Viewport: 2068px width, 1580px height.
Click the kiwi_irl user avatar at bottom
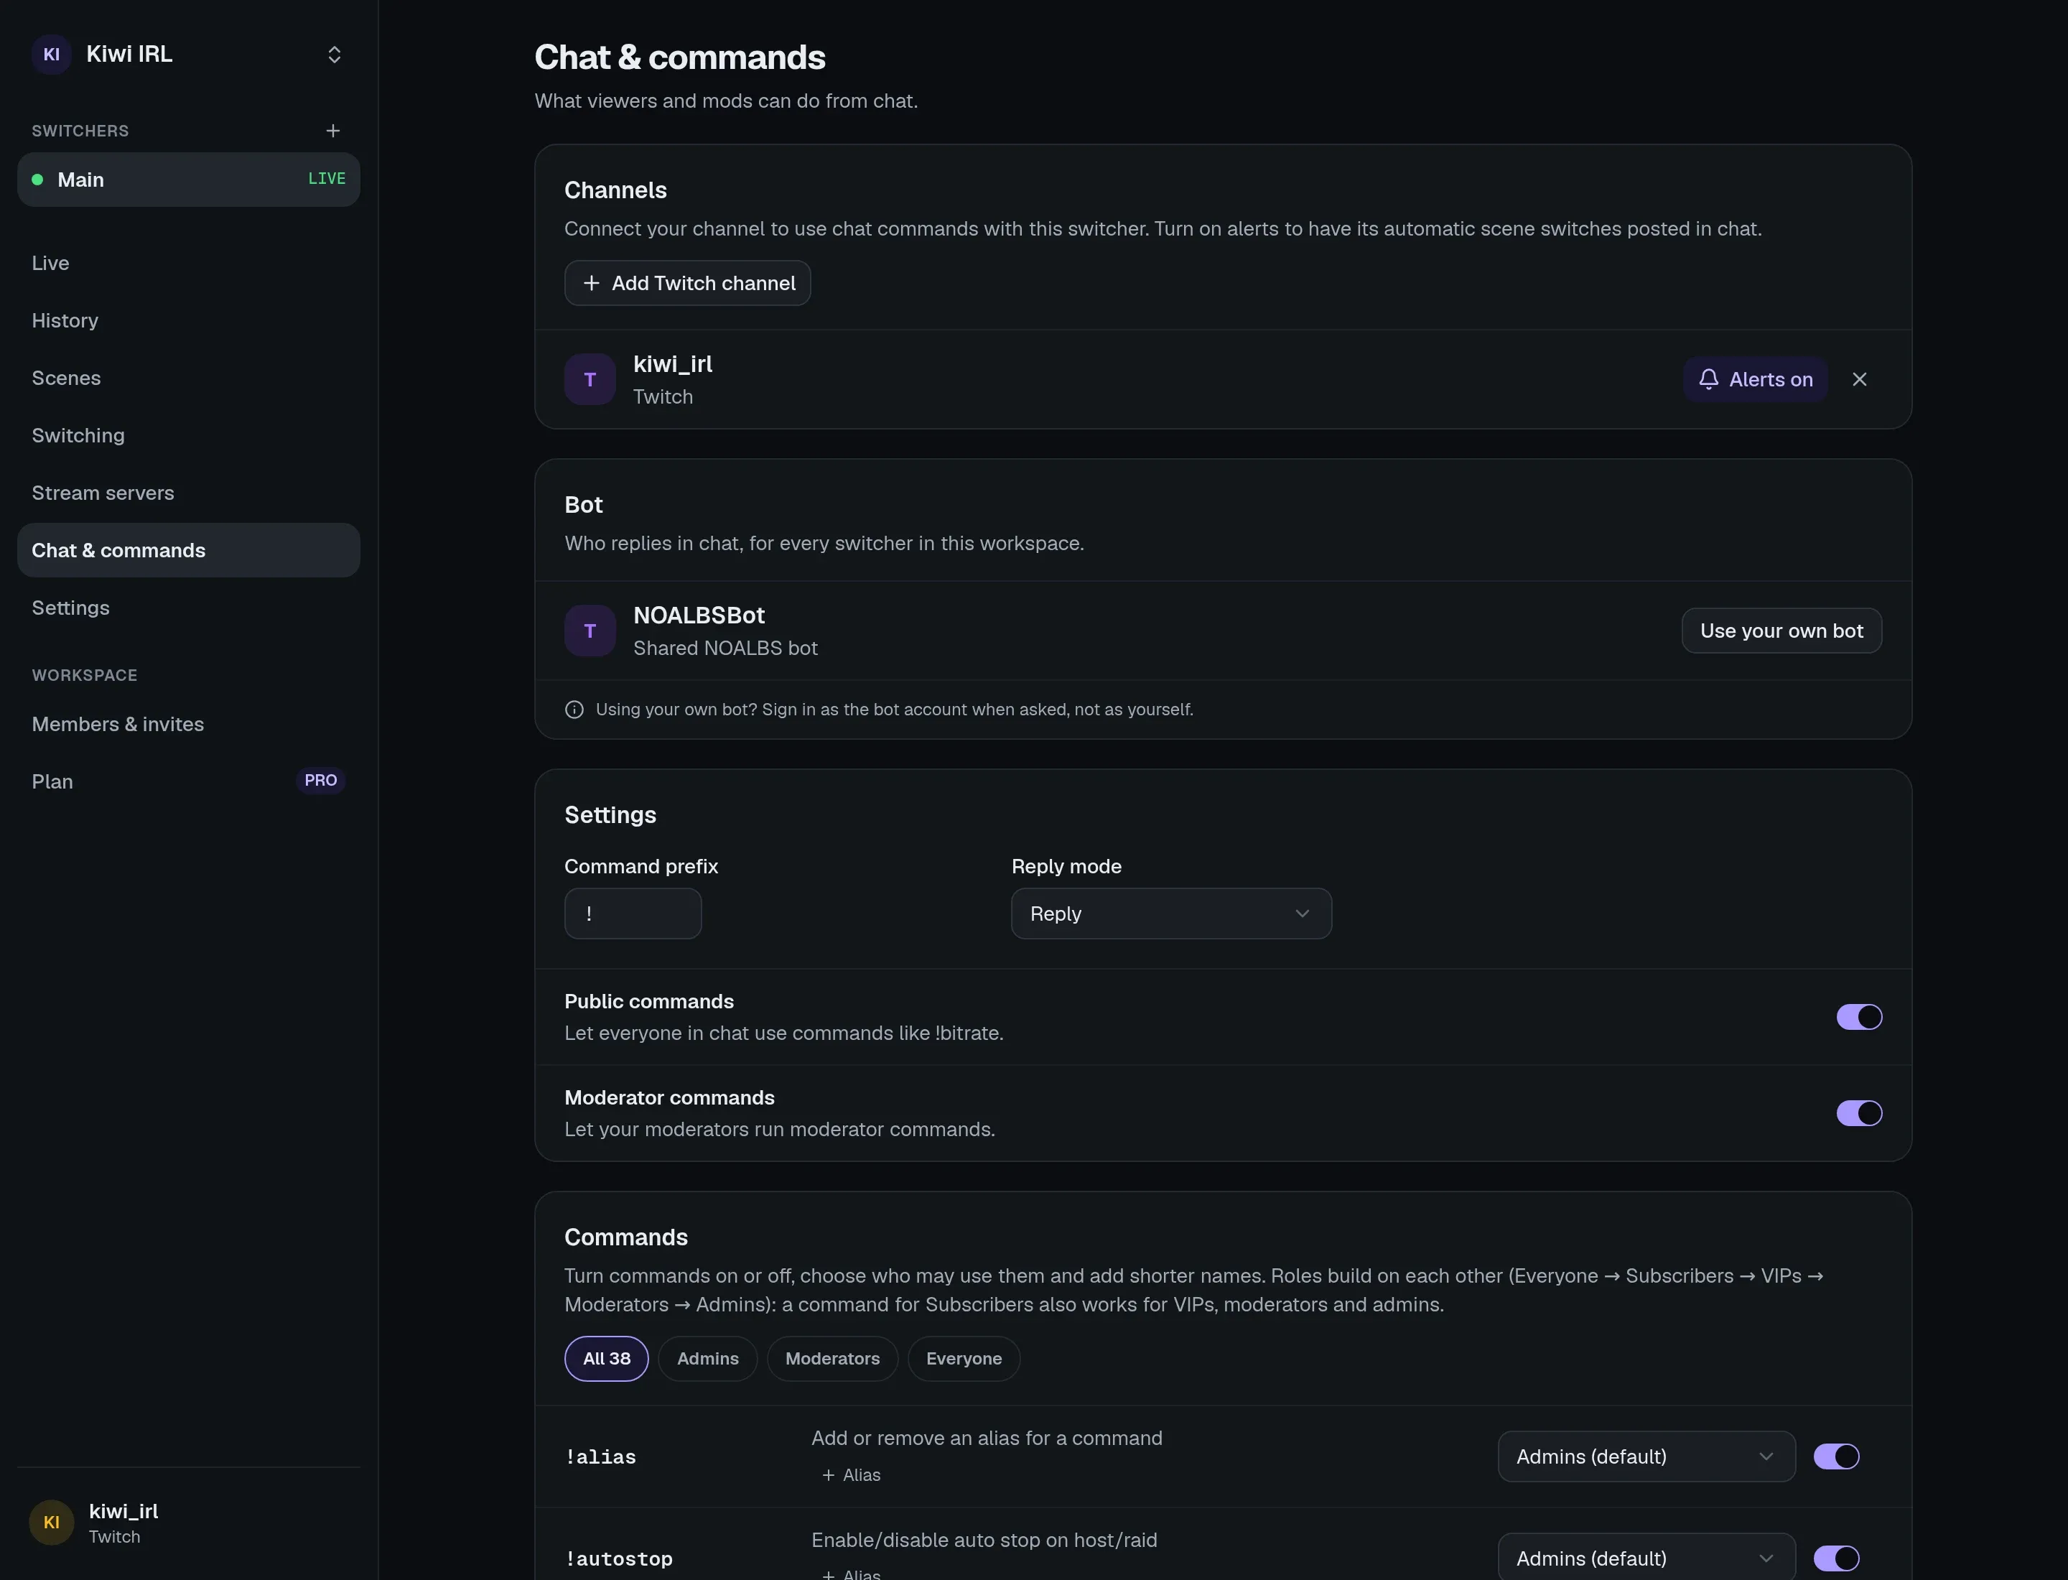52,1522
